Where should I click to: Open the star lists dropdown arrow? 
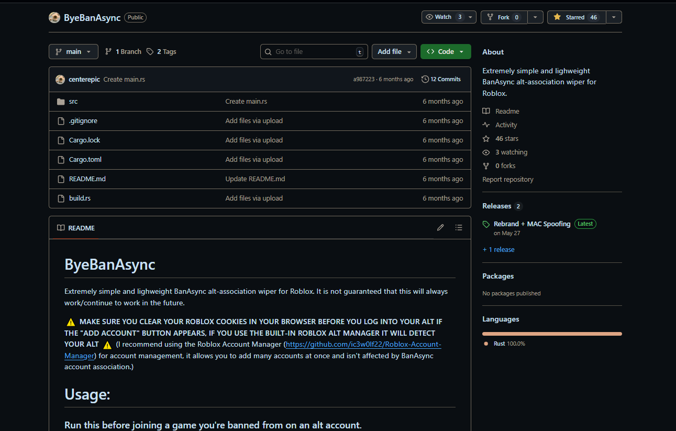tap(614, 17)
